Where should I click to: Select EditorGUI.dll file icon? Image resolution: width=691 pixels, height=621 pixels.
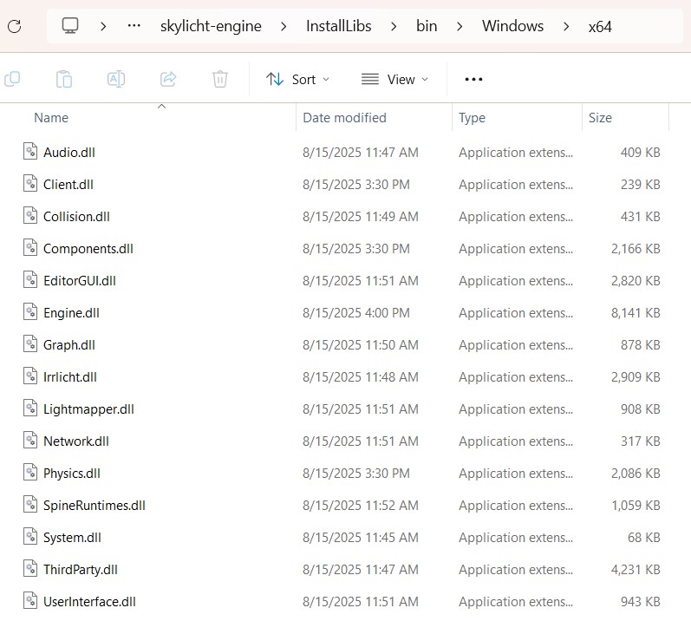pos(30,280)
